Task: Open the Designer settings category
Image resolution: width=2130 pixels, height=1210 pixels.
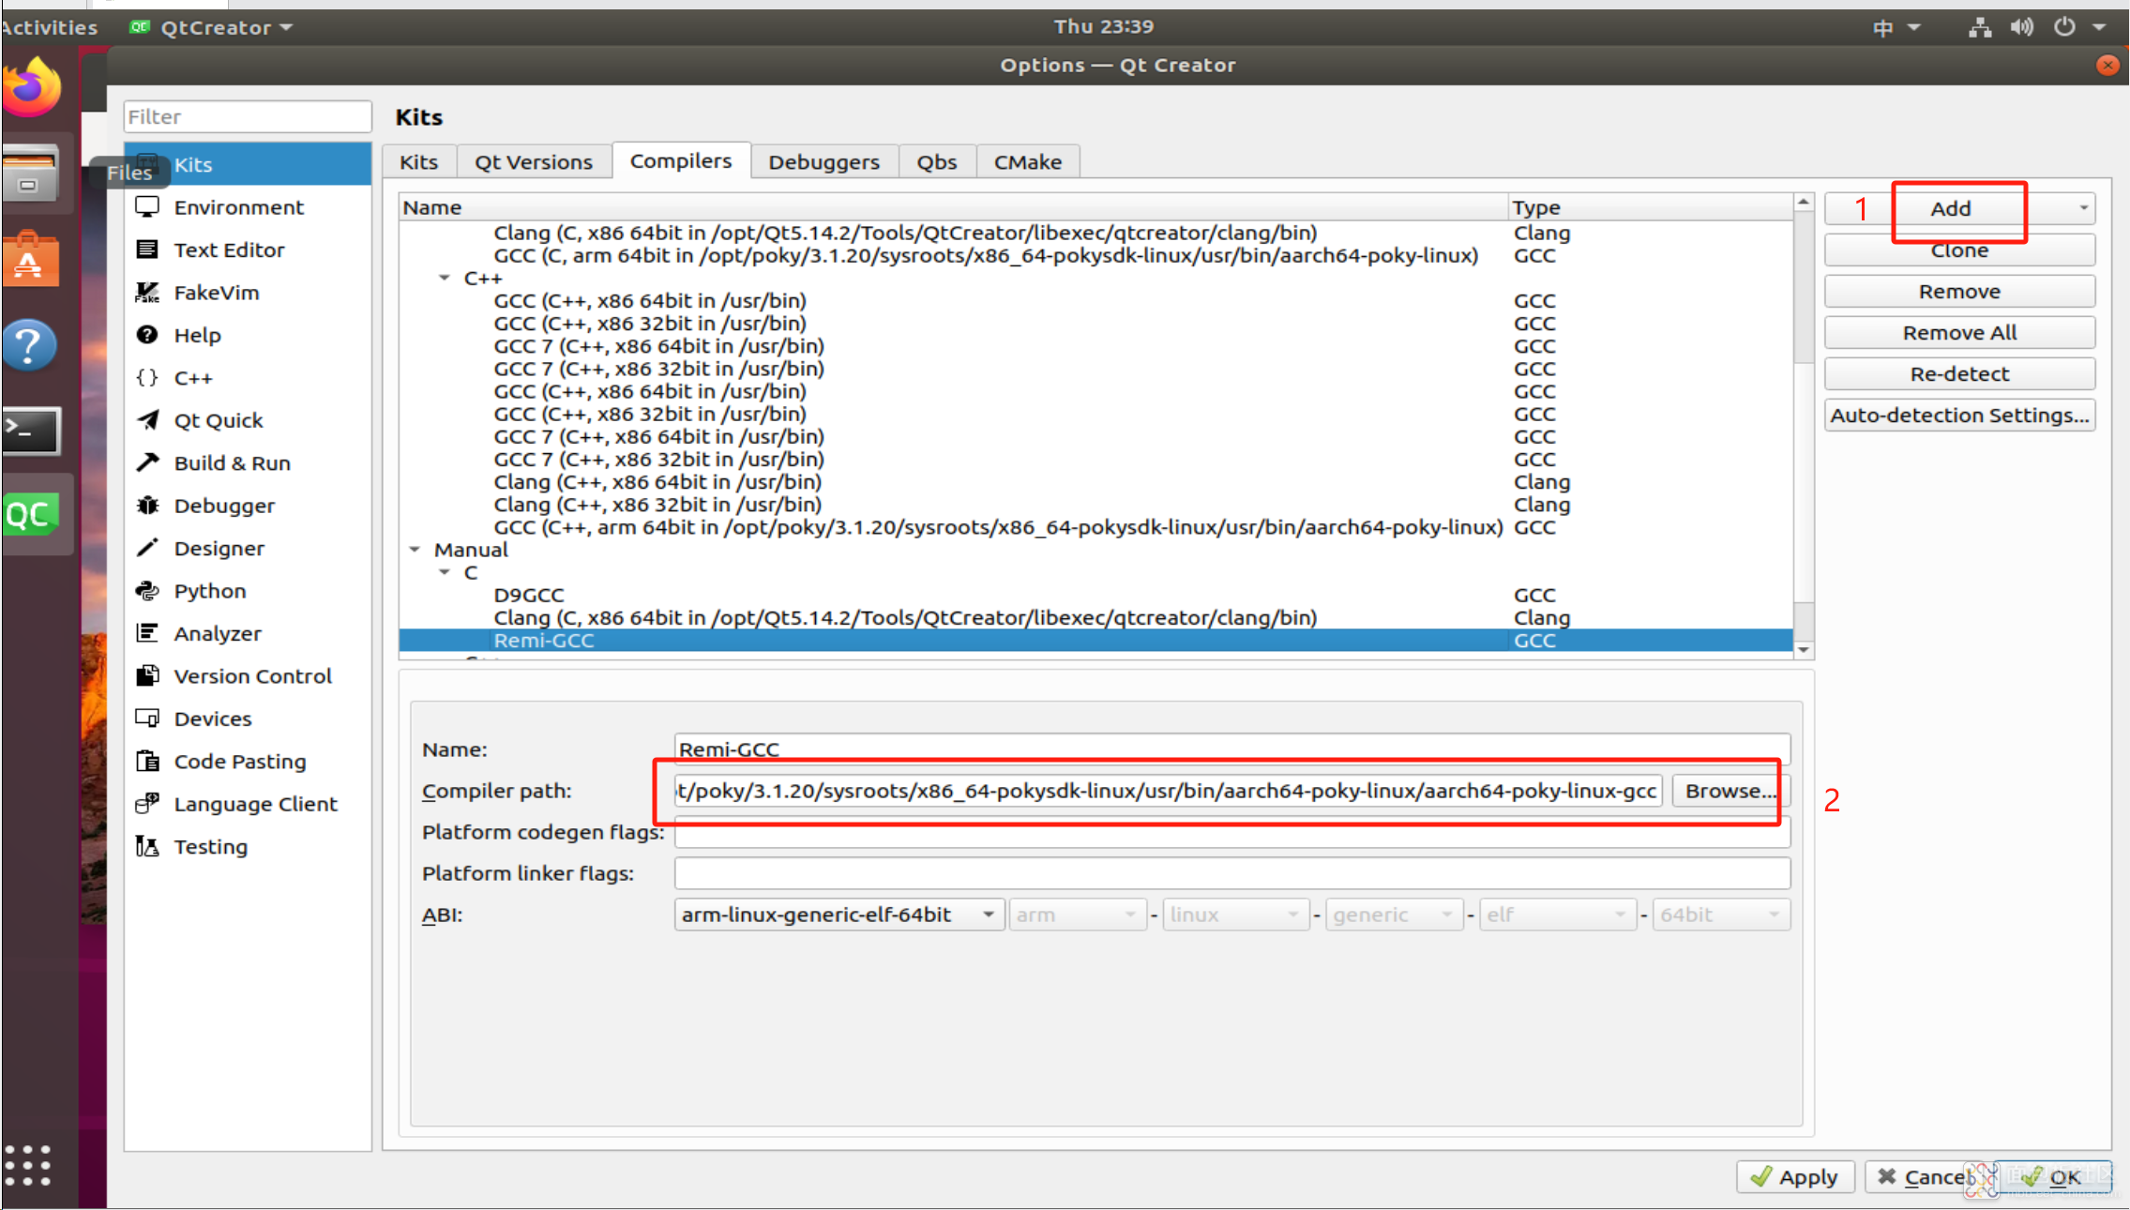Action: (x=248, y=549)
